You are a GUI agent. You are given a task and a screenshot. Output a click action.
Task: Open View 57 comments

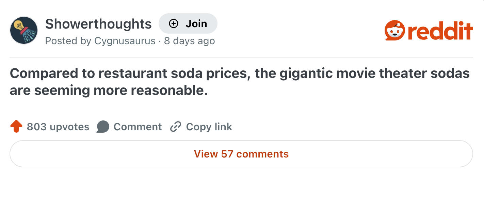tap(242, 154)
